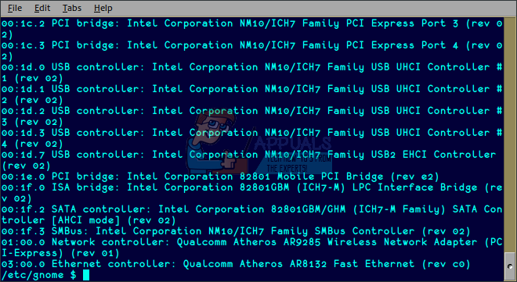Click the AR9285 Wireless Network Adapter line

pos(252,248)
